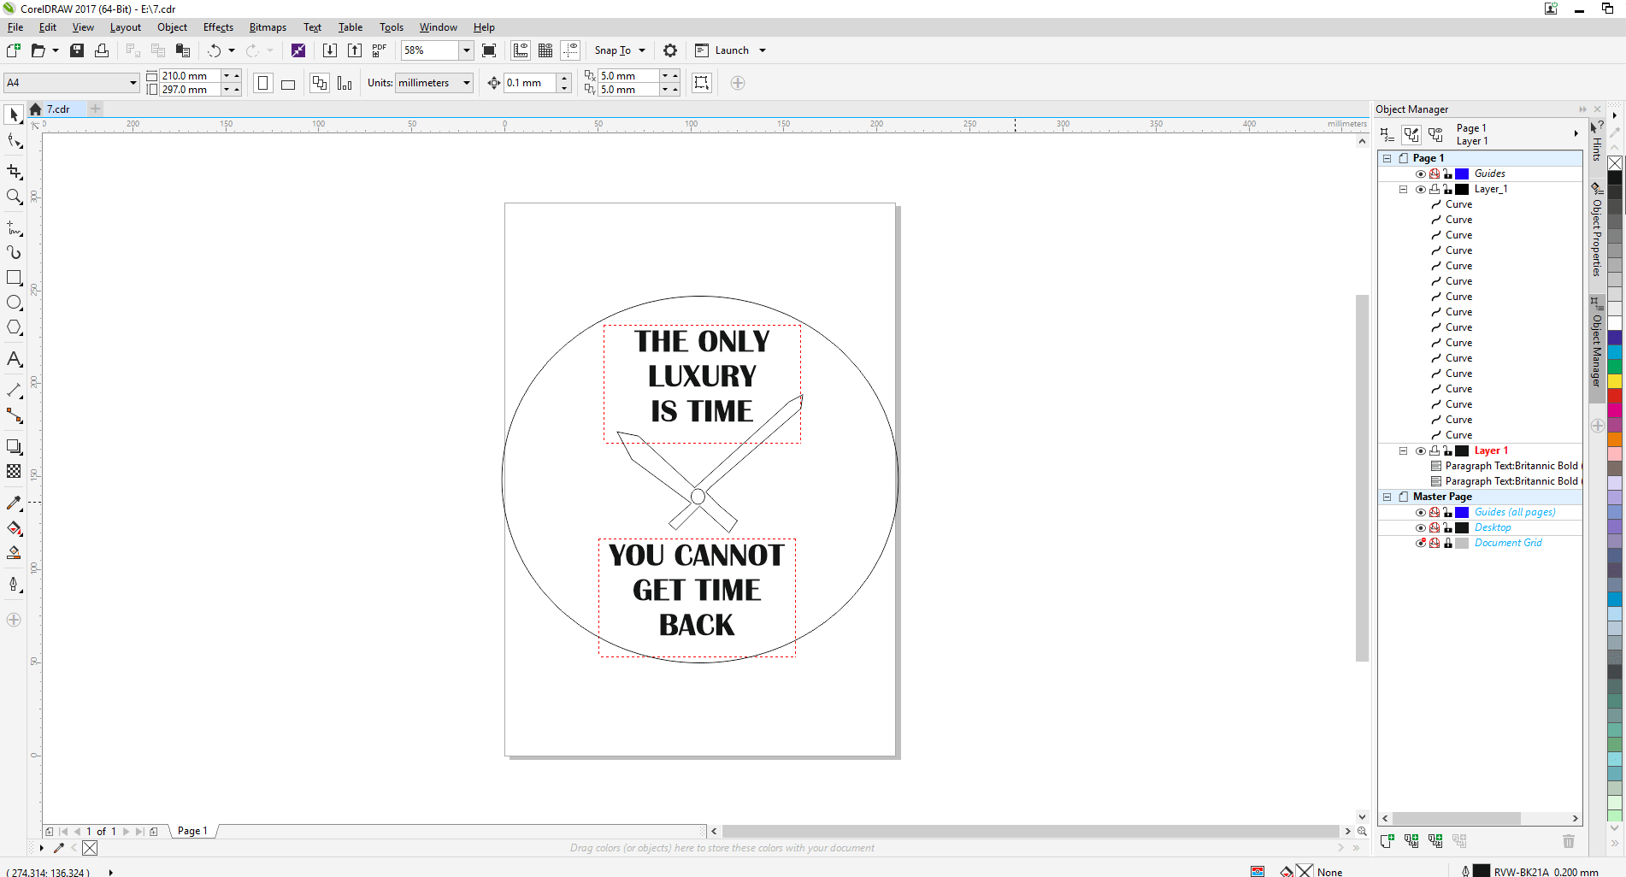Select the Interactive Fill tool
Image resolution: width=1626 pixels, height=877 pixels.
coord(14,528)
